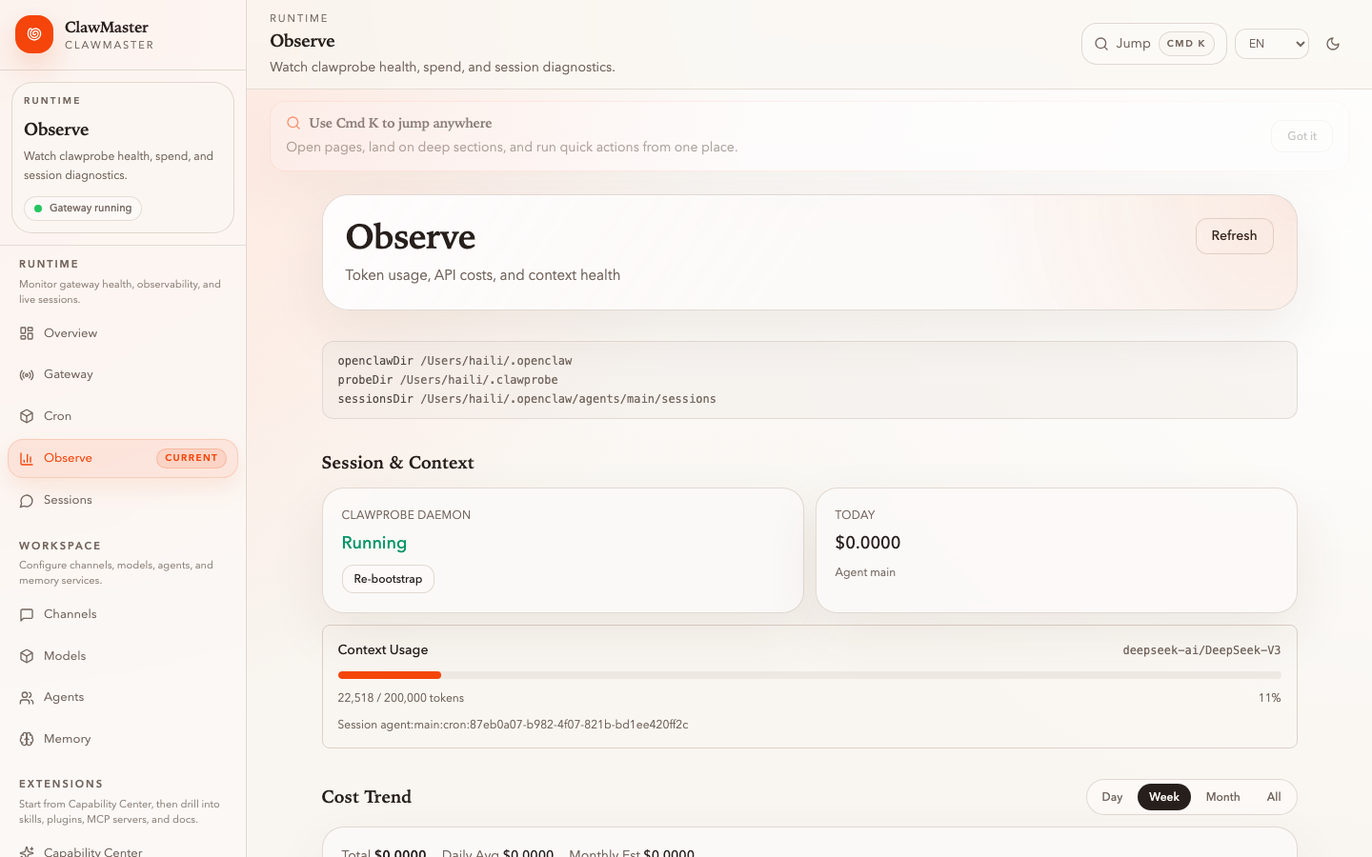The width and height of the screenshot is (1372, 857).
Task: Click the probeDir path line
Action: click(x=448, y=380)
